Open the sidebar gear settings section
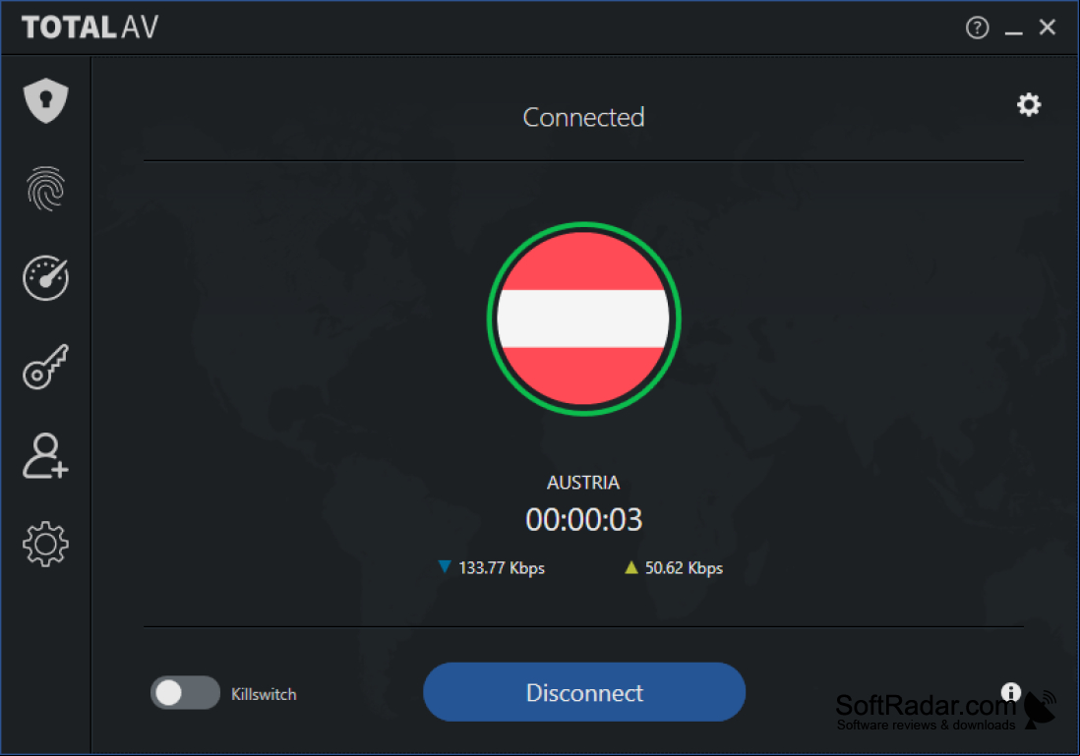This screenshot has height=756, width=1080. pos(45,544)
